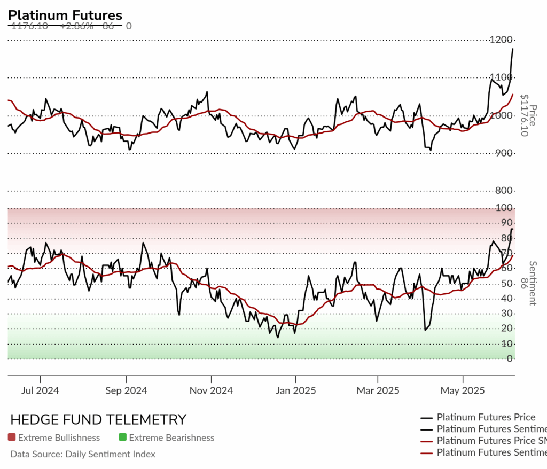Viewport: 547px width, 469px height.
Task: Click the Sentiment 86 axis label
Action: [528, 283]
